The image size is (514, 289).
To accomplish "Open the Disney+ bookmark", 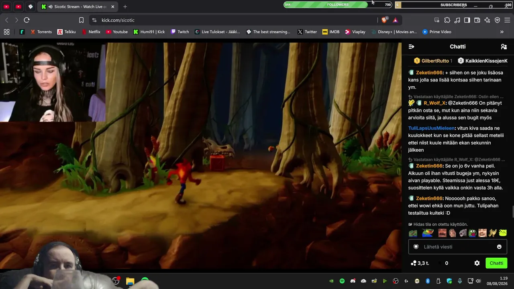I will [x=394, y=32].
